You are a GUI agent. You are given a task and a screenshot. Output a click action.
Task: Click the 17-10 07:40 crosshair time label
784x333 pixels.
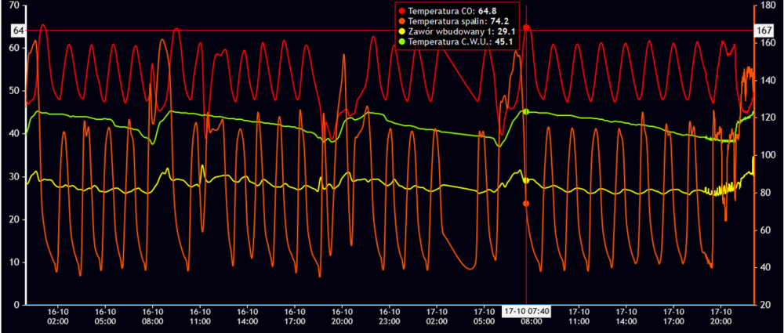(525, 311)
